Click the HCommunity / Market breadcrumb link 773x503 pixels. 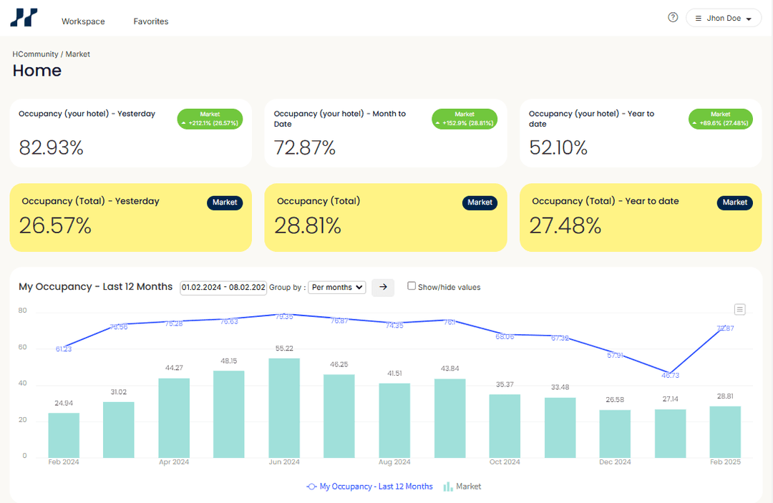coord(51,54)
